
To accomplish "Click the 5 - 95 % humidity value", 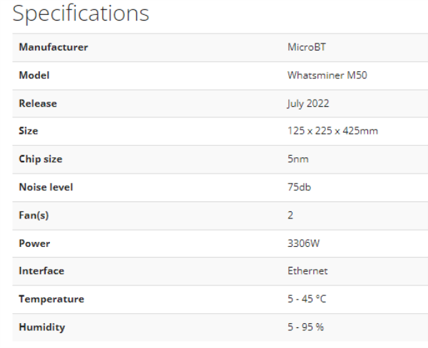I will click(306, 327).
